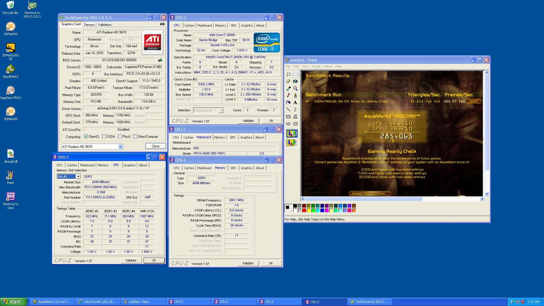Choose the Eraser tool in Paint
This screenshot has height=306, width=544.
288,81
